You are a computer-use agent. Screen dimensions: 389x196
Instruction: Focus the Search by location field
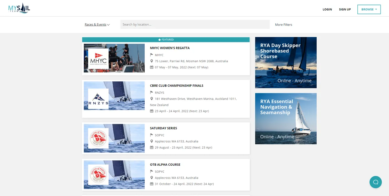195,24
